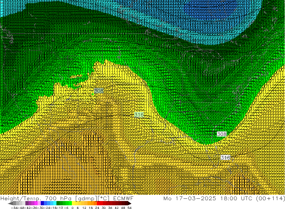This screenshot has width=285, height=209.
Task: Click the '(00+114)' forecast hour text
Action: pyautogui.click(x=270, y=198)
